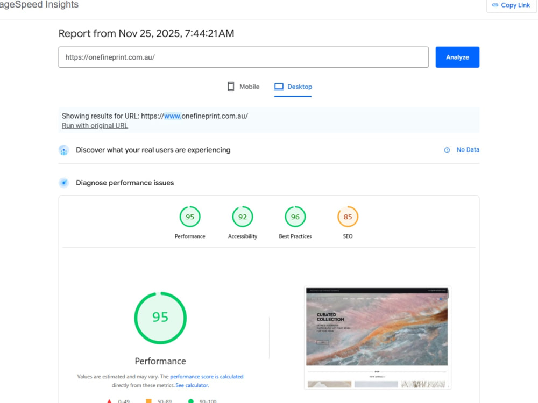Jump to the Best Practices gauge 96
The height and width of the screenshot is (403, 538).
coord(295,217)
